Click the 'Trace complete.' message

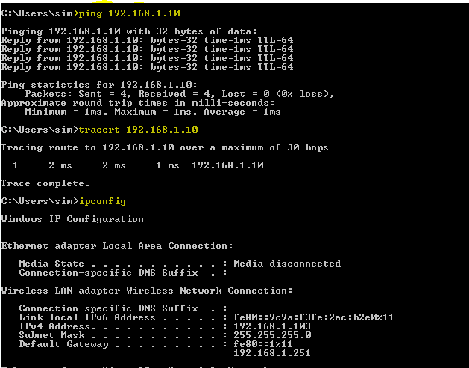[x=45, y=183]
